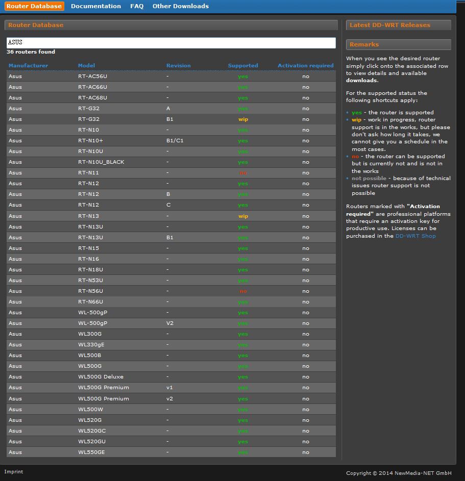Select the WL500G Deluxe router row
465x481 pixels.
(x=171, y=377)
